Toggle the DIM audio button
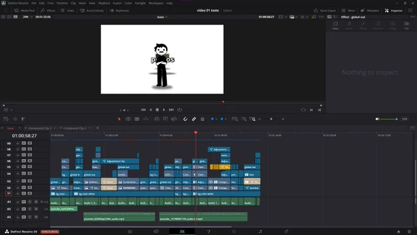The width and height of the screenshot is (417, 235). pyautogui.click(x=405, y=119)
